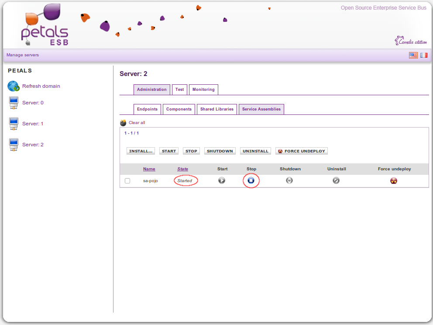Tick the sa-pojo row checkbox
Screen dimensions: 433x325
[127, 181]
